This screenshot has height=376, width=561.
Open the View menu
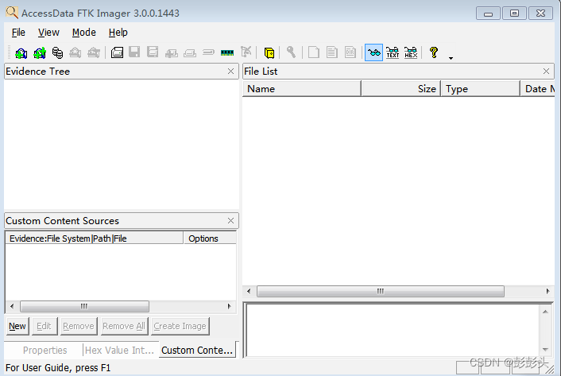click(x=48, y=33)
